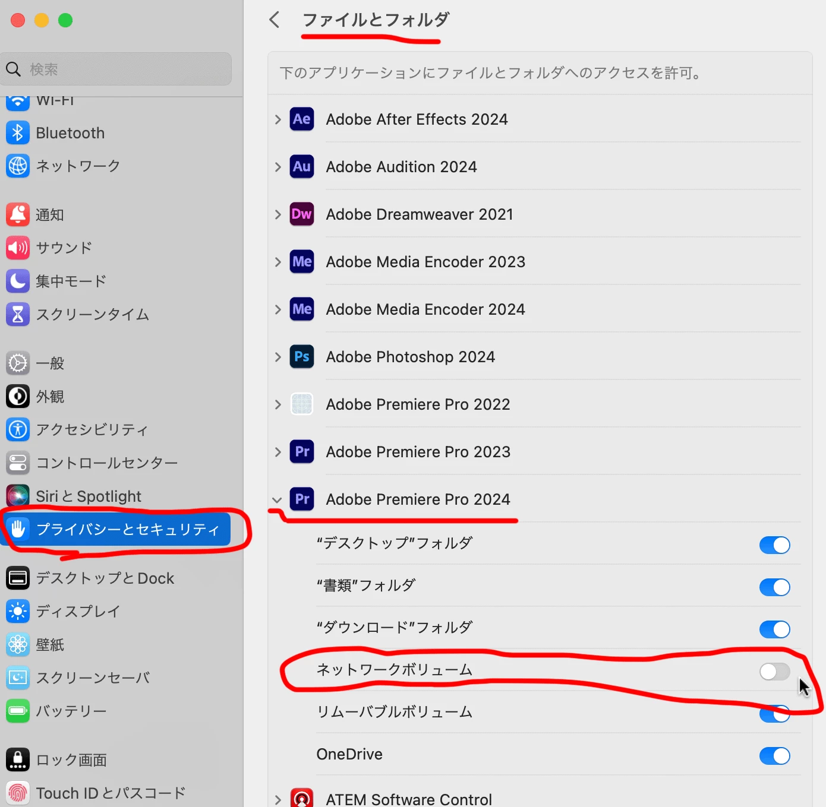
Task: Click the ネットワーク globe icon
Action: [x=18, y=166]
